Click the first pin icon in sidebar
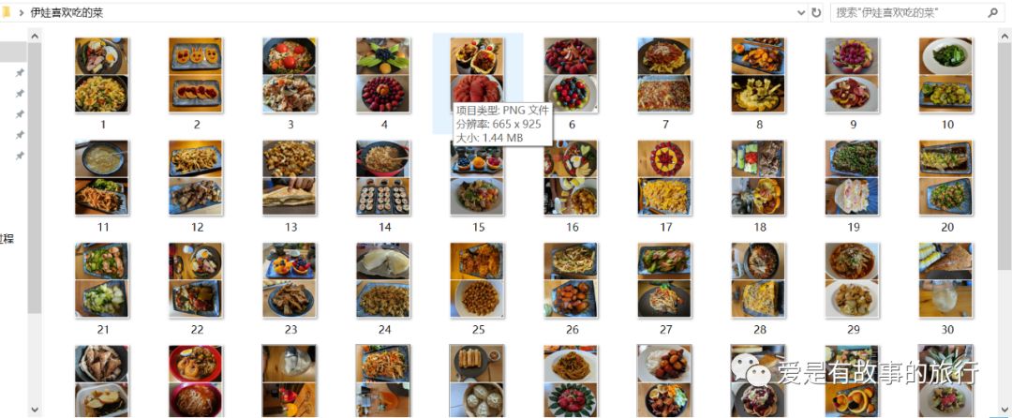 click(x=20, y=73)
